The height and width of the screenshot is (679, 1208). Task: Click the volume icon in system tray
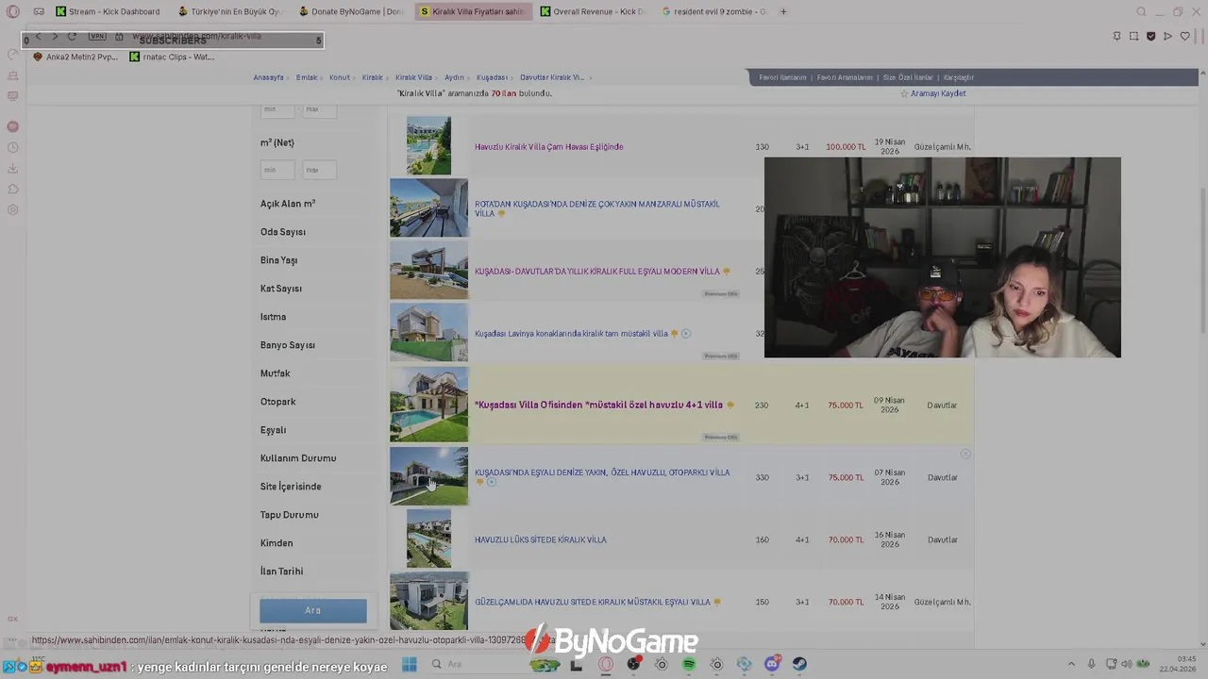tap(1128, 664)
